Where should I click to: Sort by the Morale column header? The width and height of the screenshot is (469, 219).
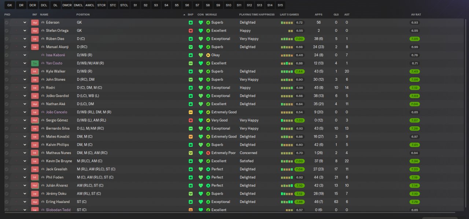tap(211, 15)
